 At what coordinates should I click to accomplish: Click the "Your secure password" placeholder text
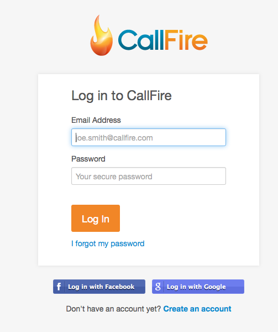tap(114, 177)
